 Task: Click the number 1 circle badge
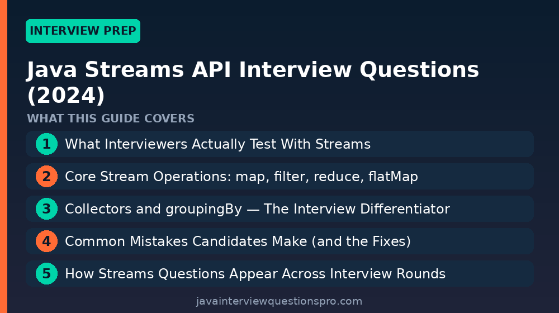(47, 144)
